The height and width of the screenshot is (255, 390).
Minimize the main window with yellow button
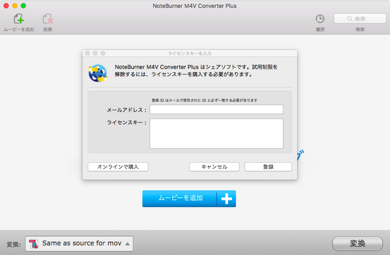pos(15,6)
